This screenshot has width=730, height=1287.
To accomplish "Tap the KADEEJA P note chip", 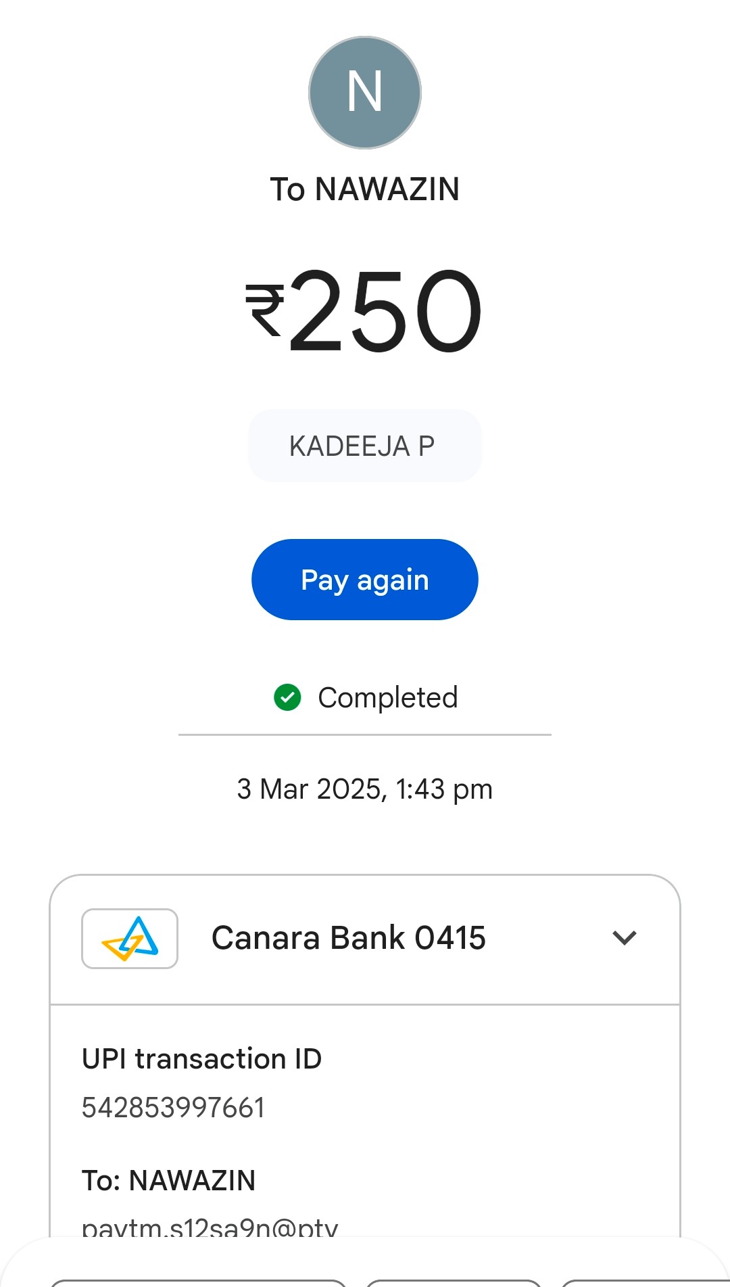I will click(364, 446).
